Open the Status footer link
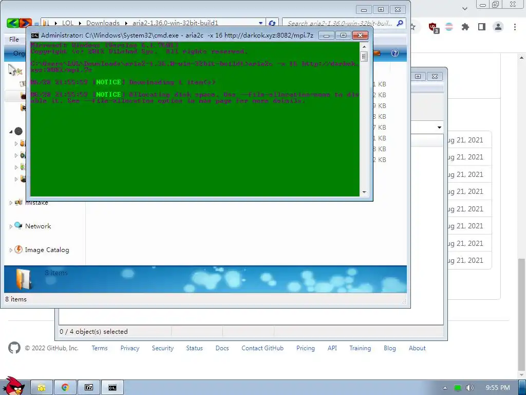The image size is (526, 395). pyautogui.click(x=195, y=348)
